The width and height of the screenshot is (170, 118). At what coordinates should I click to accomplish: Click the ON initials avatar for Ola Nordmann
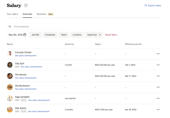(x=10, y=87)
